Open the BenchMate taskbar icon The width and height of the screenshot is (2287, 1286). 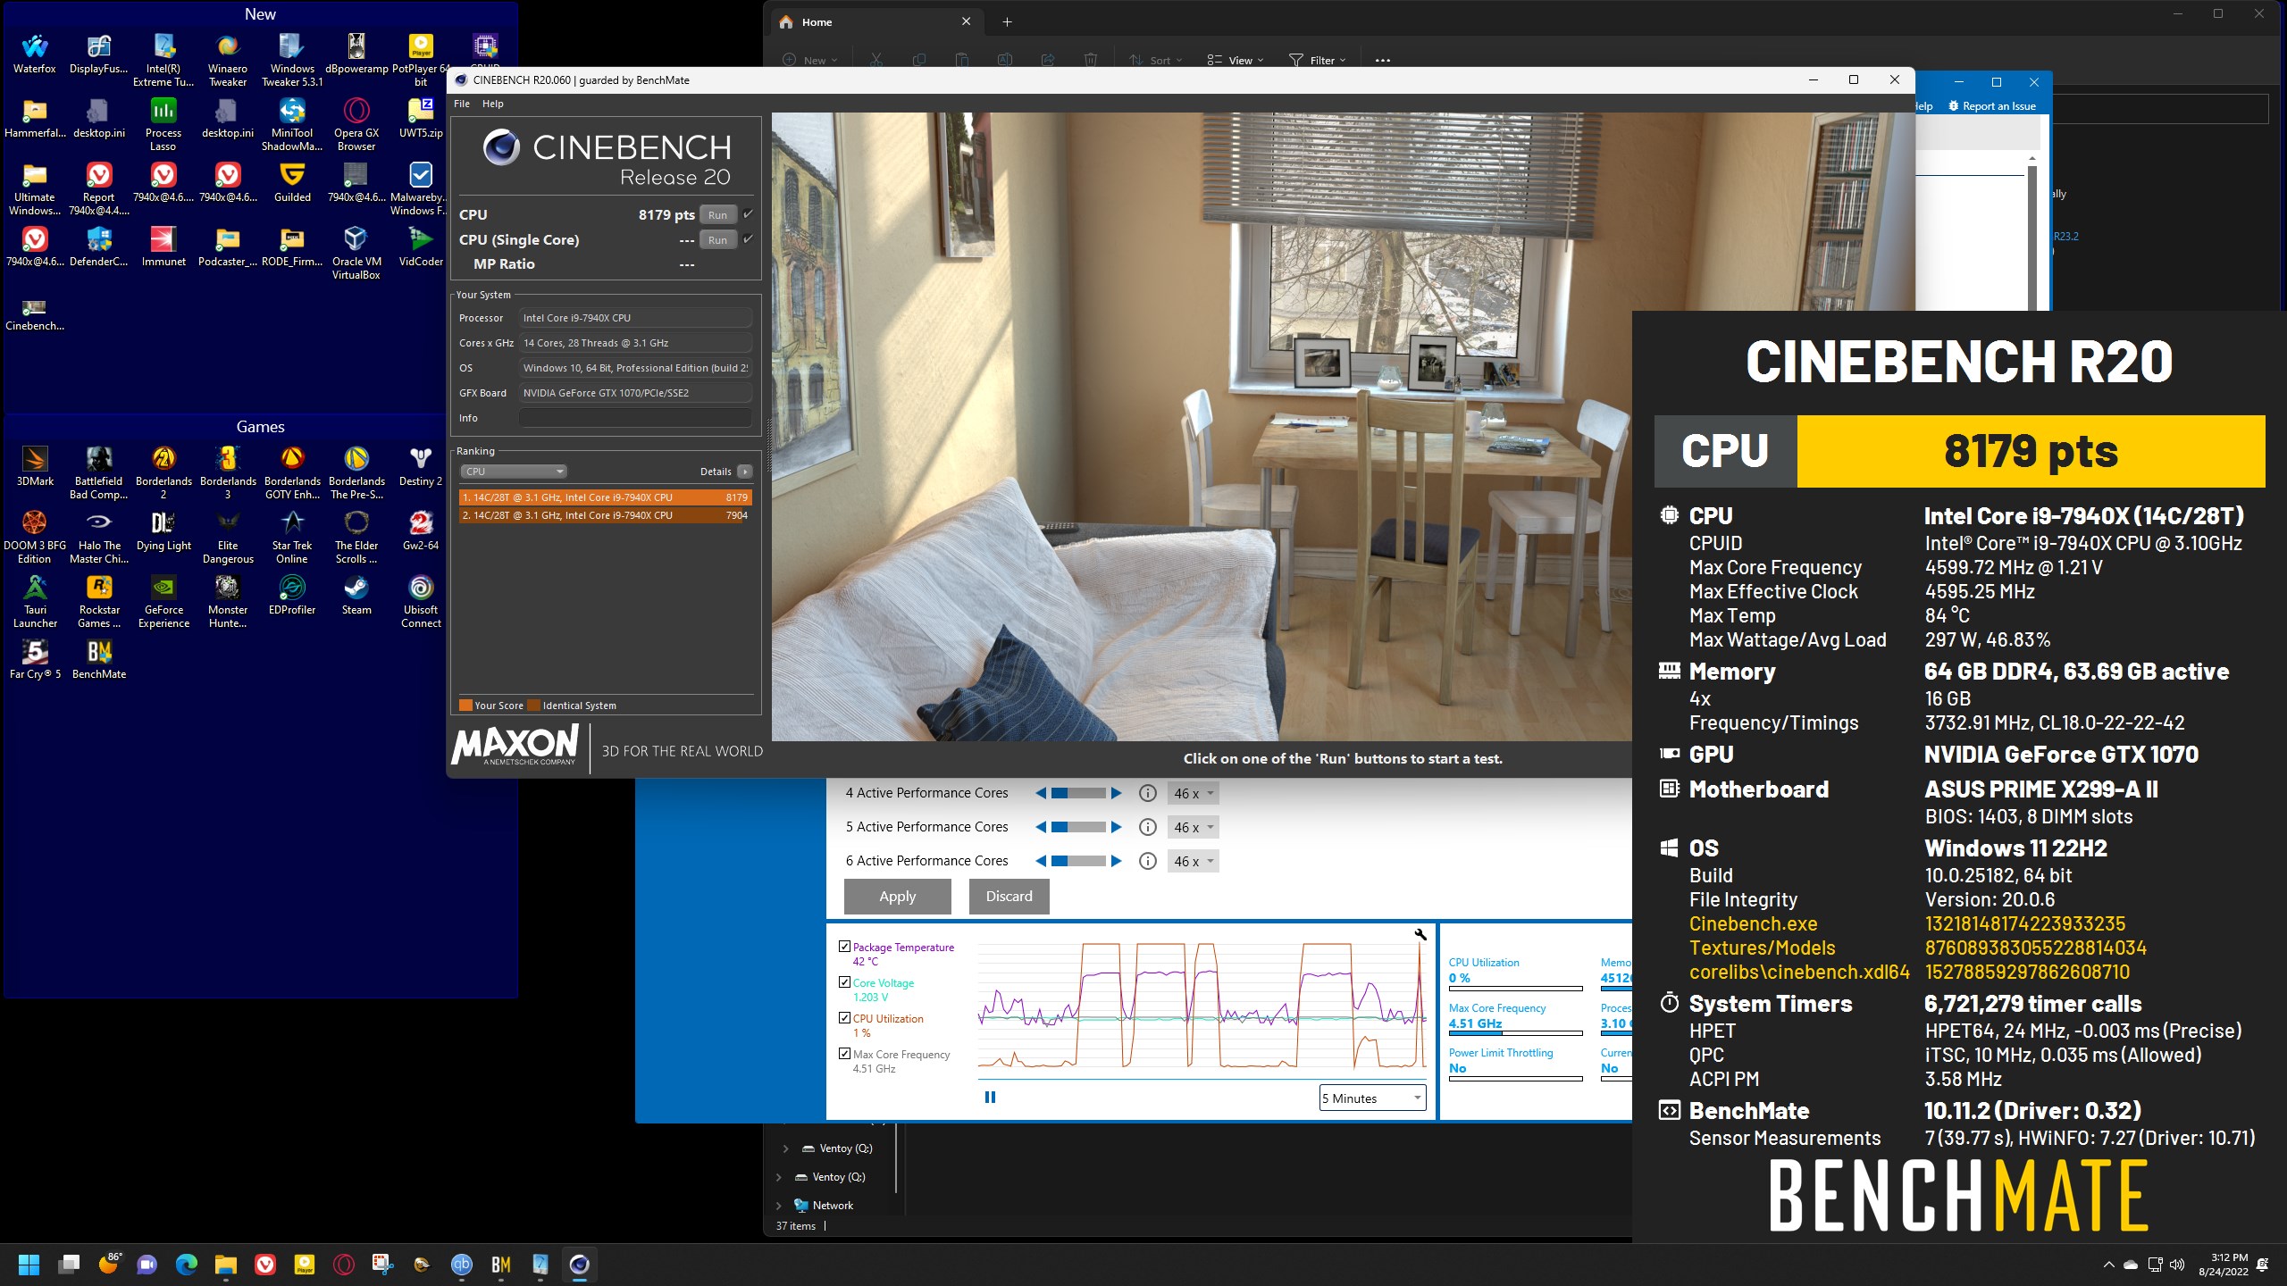point(501,1265)
